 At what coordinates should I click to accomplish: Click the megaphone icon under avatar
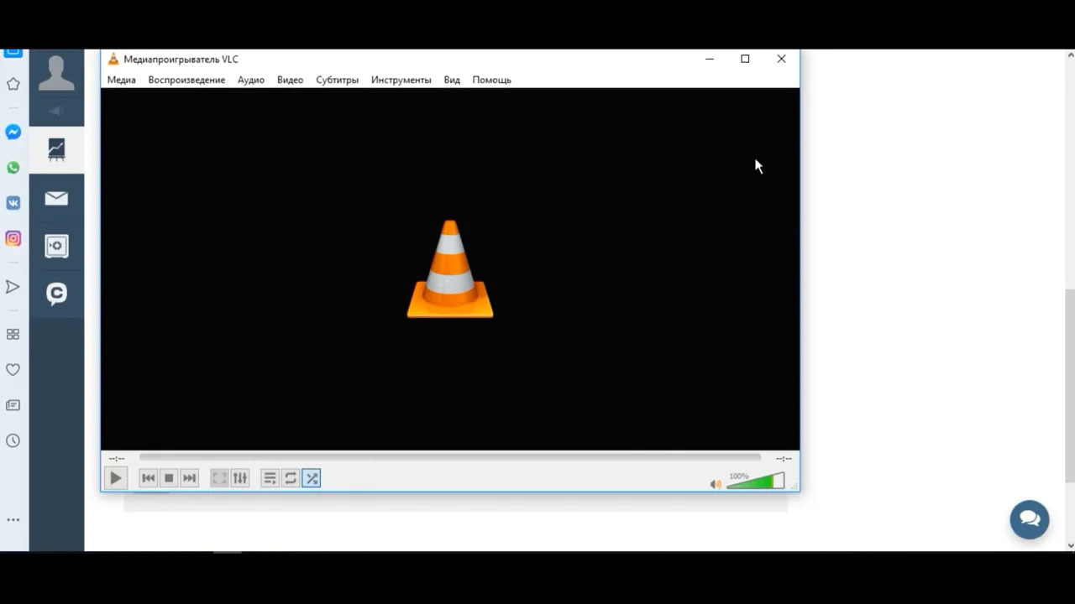coord(56,111)
